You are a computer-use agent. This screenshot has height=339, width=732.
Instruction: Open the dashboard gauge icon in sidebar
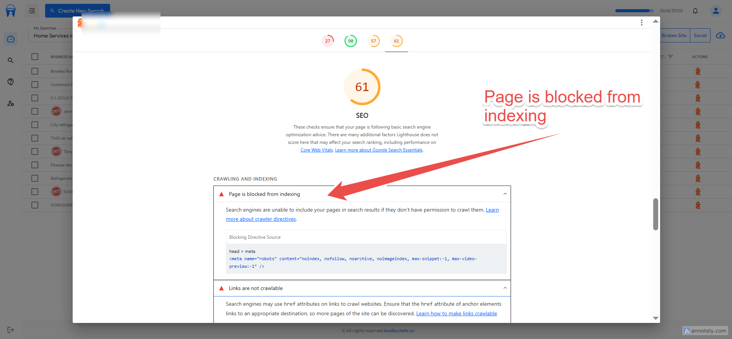[11, 39]
